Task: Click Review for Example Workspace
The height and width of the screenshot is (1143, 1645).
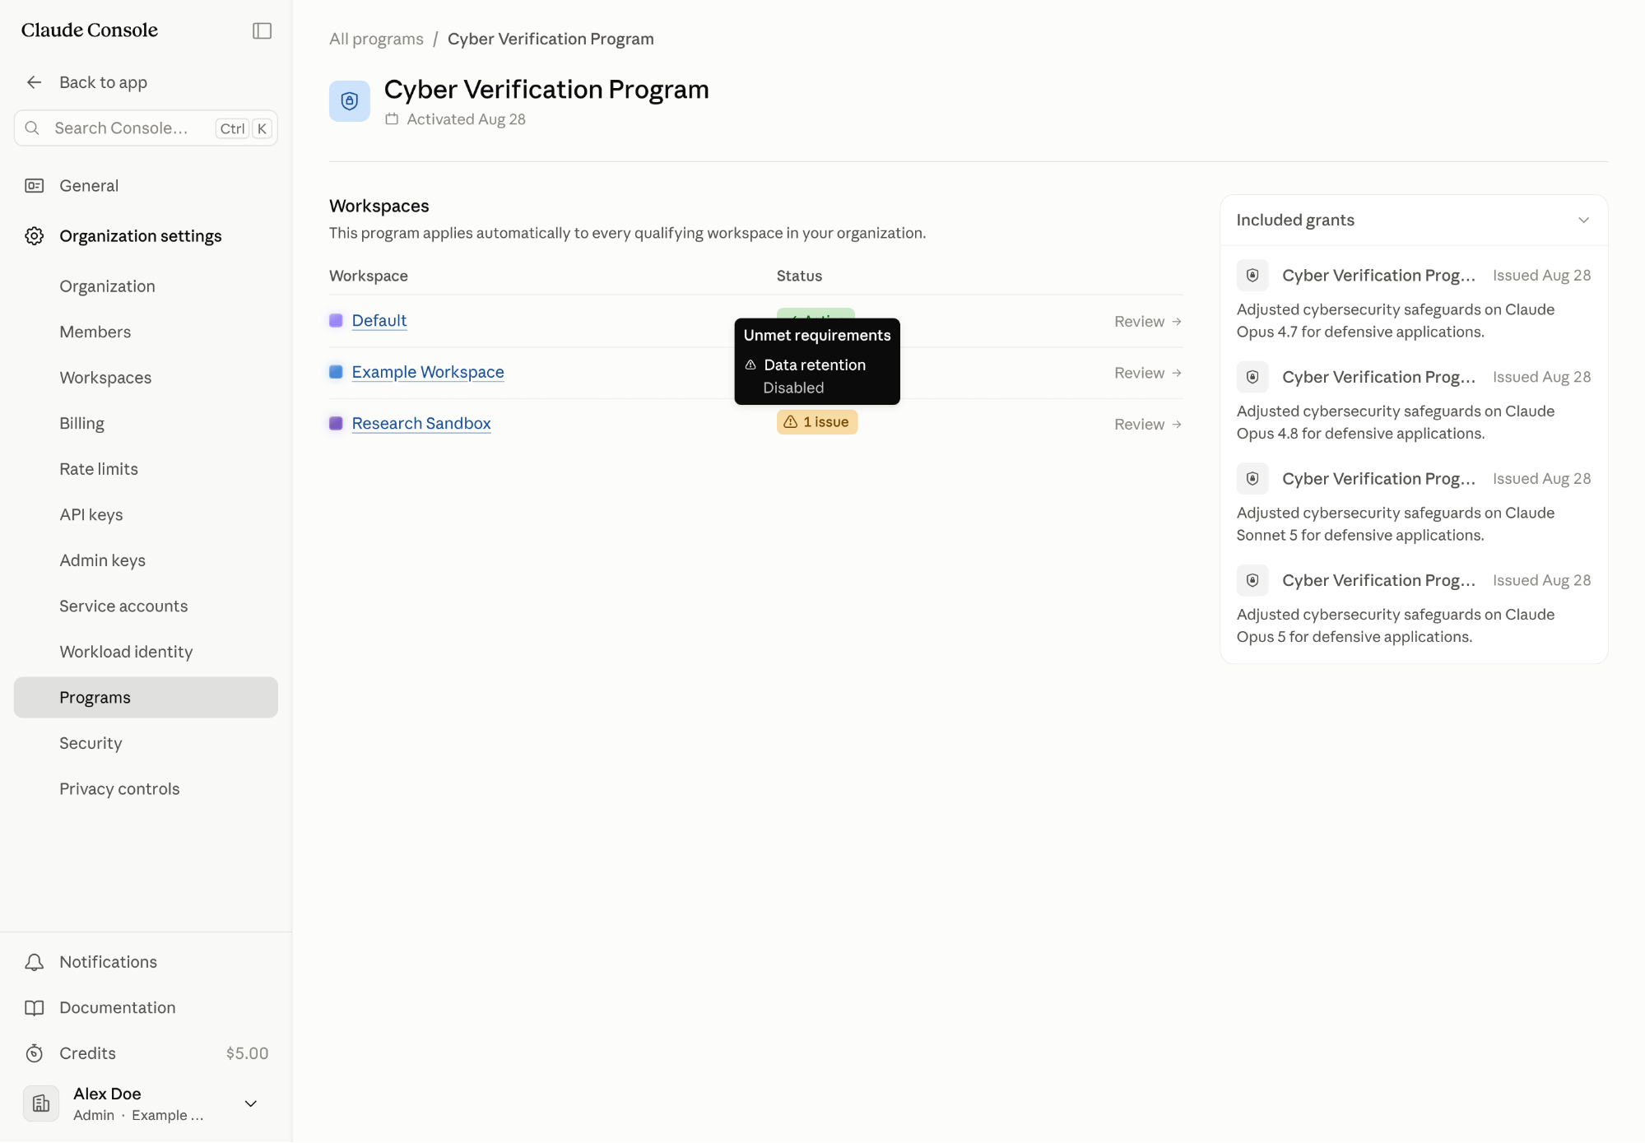Action: point(1148,373)
